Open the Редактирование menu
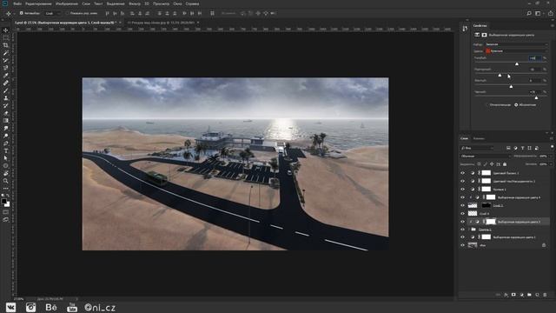556x313 pixels. (x=38, y=3)
